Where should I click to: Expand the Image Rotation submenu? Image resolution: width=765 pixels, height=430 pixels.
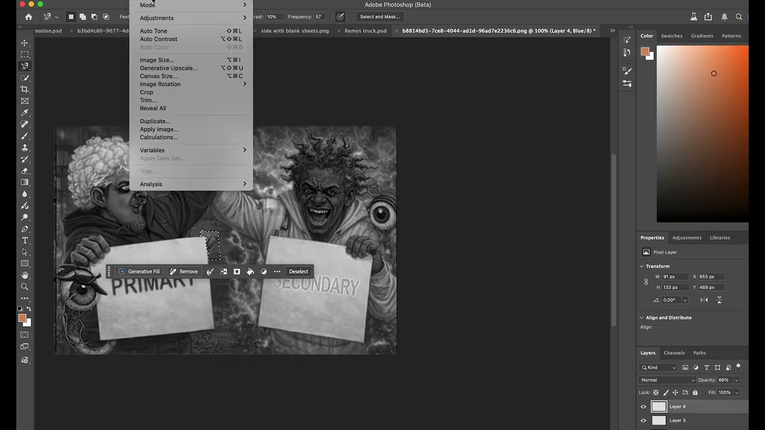(x=191, y=84)
